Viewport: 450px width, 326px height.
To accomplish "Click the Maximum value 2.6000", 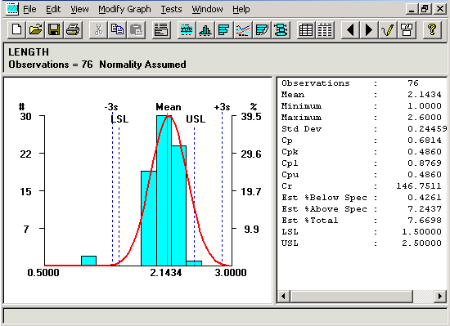I will tap(425, 117).
